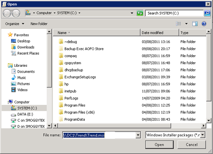This screenshot has width=213, height=154.
Task: Click the file list scroll down arrow
Action: (x=208, y=120)
